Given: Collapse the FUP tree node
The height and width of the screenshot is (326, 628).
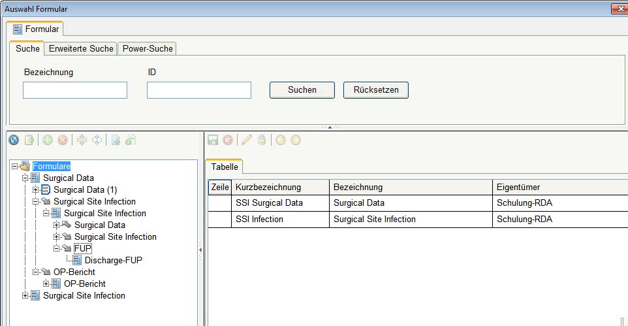Looking at the screenshot, I should click(x=57, y=249).
